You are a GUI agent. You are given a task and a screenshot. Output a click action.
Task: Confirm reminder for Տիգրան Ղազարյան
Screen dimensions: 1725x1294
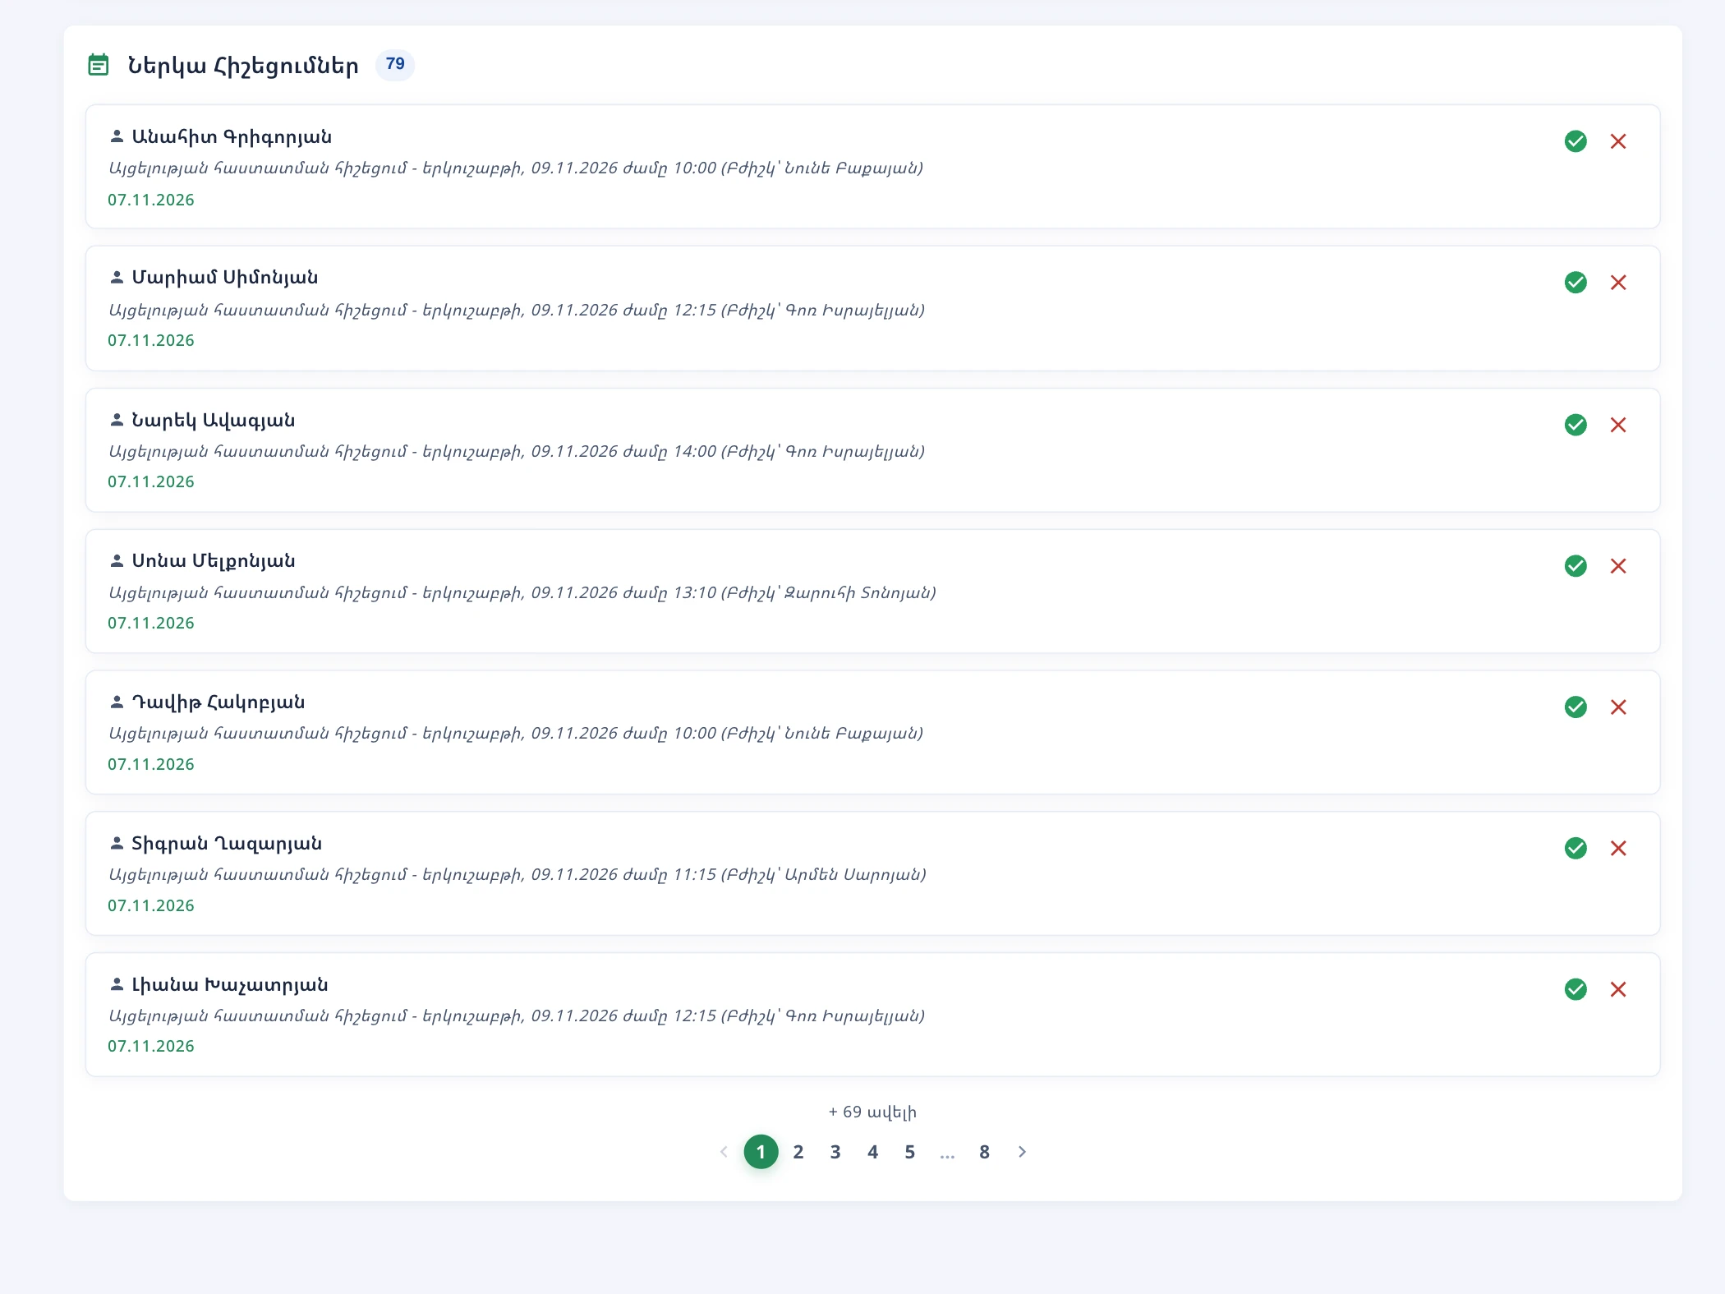coord(1575,848)
